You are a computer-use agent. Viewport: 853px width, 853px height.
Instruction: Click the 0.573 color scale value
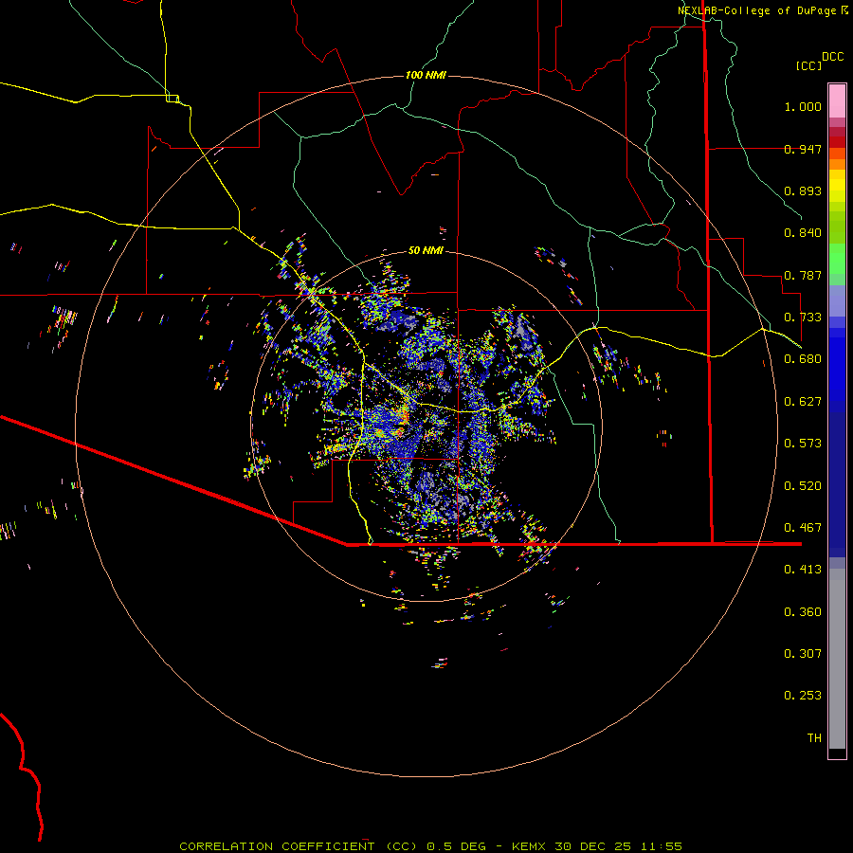[803, 444]
